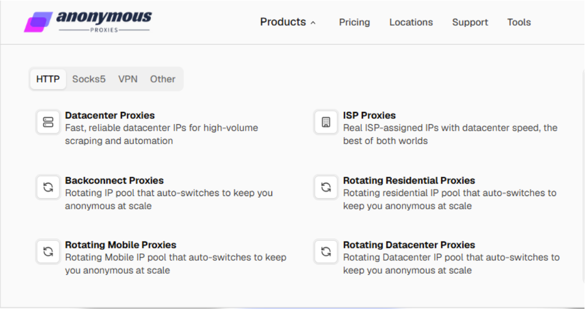The width and height of the screenshot is (585, 309).
Task: Click the Backconnect description 'Rotating IP pool that auto-switches'
Action: tap(142, 193)
